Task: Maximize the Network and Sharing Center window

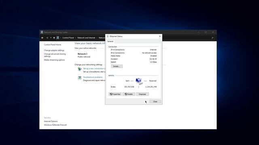Action: [206, 32]
